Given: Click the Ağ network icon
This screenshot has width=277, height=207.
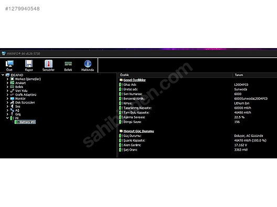Looking at the screenshot, I should tap(12, 110).
